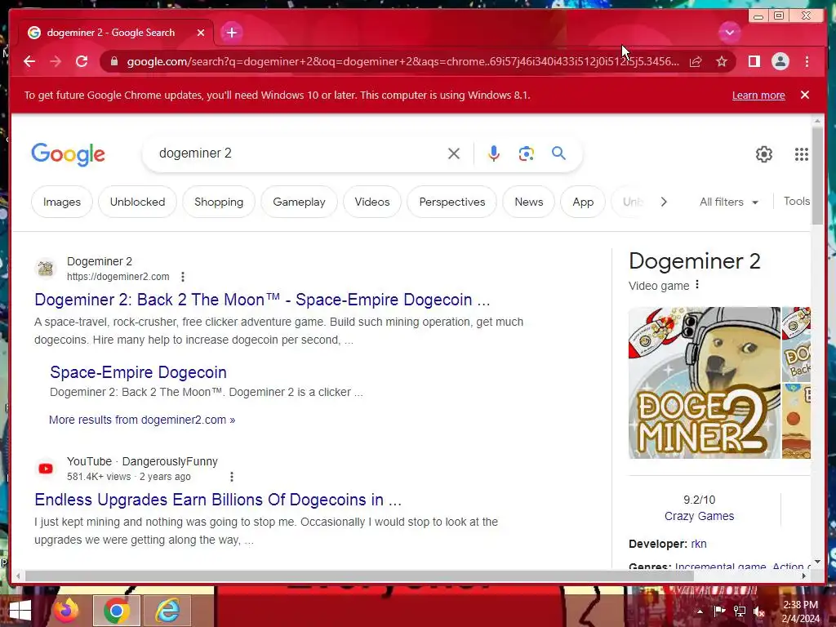Open Chrome's three-dot menu
836x627 pixels.
point(807,61)
